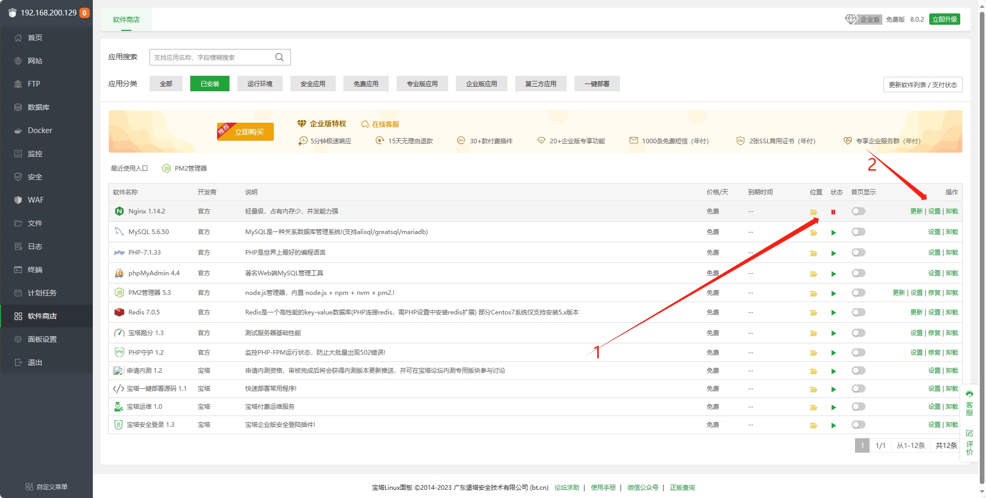Open Docker in the sidebar
Image resolution: width=986 pixels, height=498 pixels.
click(46, 130)
